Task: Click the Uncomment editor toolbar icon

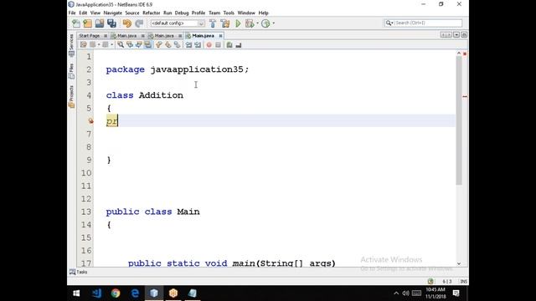Action: 239,44
